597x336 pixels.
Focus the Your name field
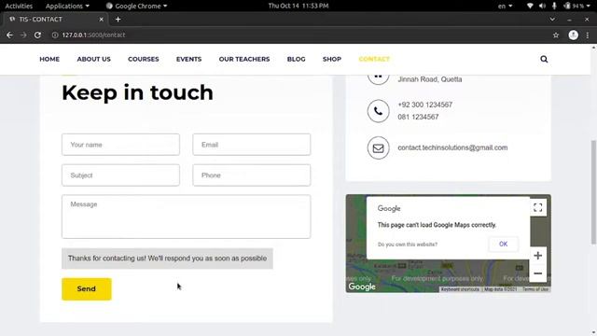click(120, 145)
